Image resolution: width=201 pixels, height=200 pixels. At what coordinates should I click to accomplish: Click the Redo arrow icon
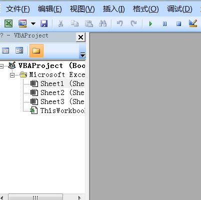click(133, 23)
